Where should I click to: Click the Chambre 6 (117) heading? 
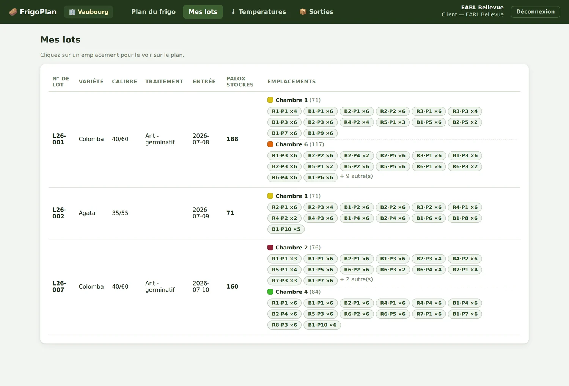click(x=300, y=144)
